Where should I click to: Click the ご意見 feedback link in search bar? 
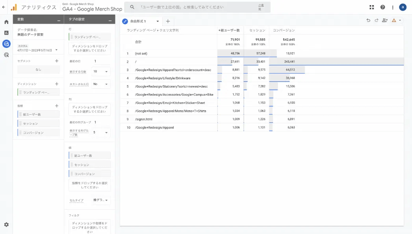[x=261, y=7]
